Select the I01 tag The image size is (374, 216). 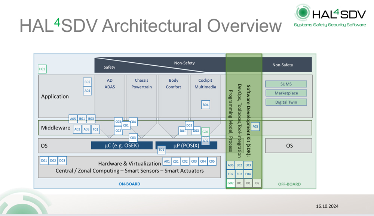(x=239, y=183)
